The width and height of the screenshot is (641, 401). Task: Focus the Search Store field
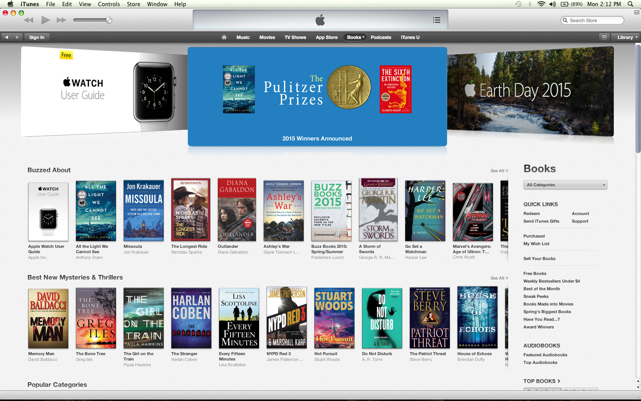coord(592,20)
